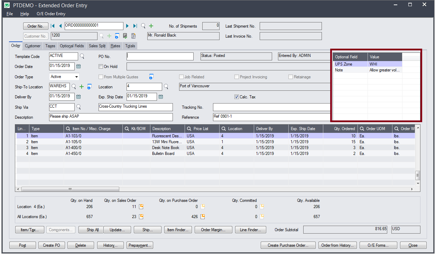436x255 pixels.
Task: Open Ship-To Location info icon
Action: tap(89, 87)
